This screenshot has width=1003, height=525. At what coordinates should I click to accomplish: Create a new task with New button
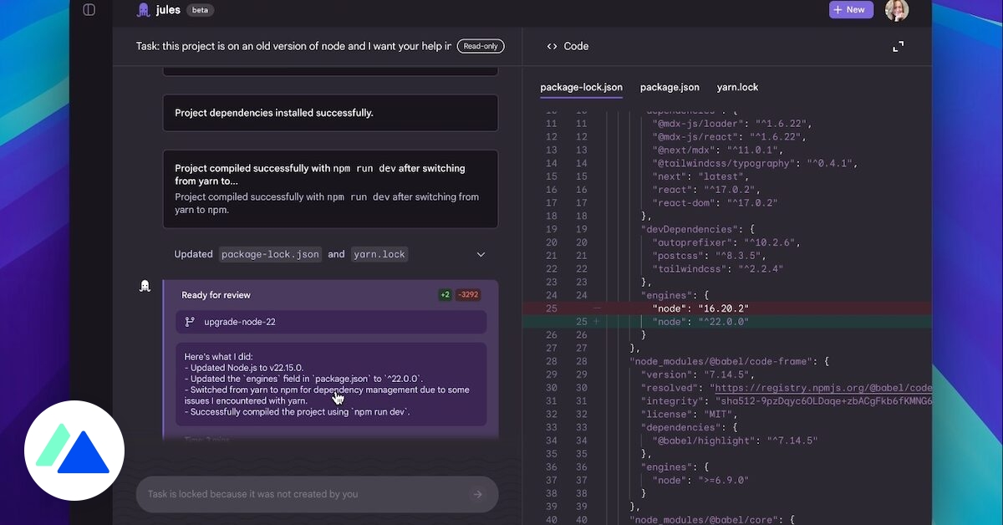point(851,10)
